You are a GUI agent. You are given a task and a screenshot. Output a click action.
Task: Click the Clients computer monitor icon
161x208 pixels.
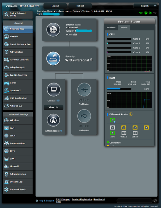[x=54, y=90]
